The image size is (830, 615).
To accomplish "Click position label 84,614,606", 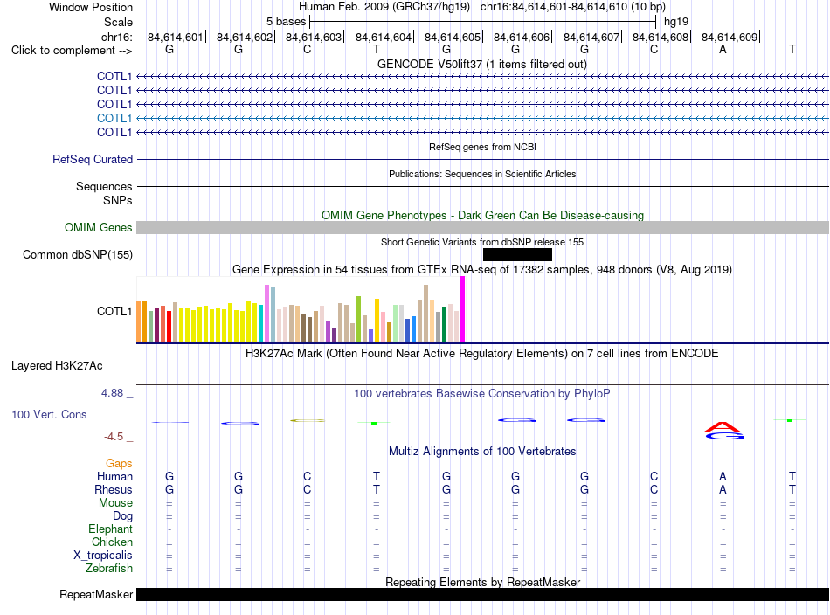I will [x=522, y=37].
